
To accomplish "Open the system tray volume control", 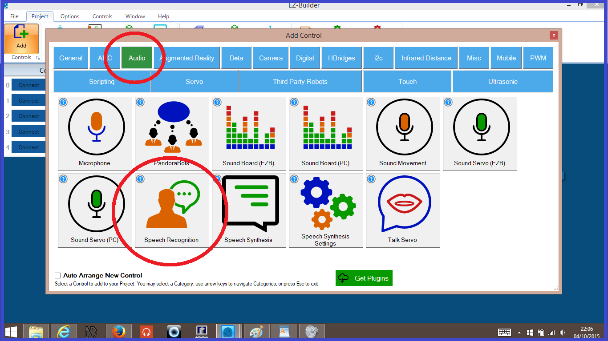I will 563,333.
